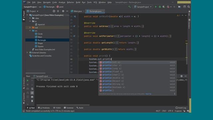Screen dimensions: 213x120
Task: Clear Run console with trash icon
Action: click(x=32, y=101)
